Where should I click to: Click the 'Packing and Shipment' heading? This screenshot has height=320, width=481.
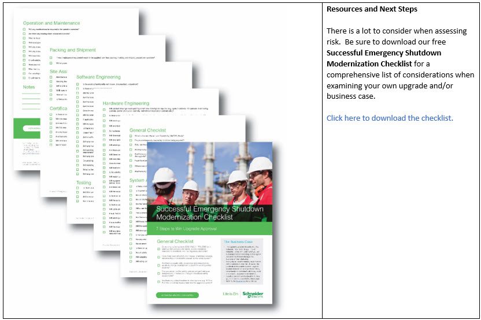click(73, 50)
